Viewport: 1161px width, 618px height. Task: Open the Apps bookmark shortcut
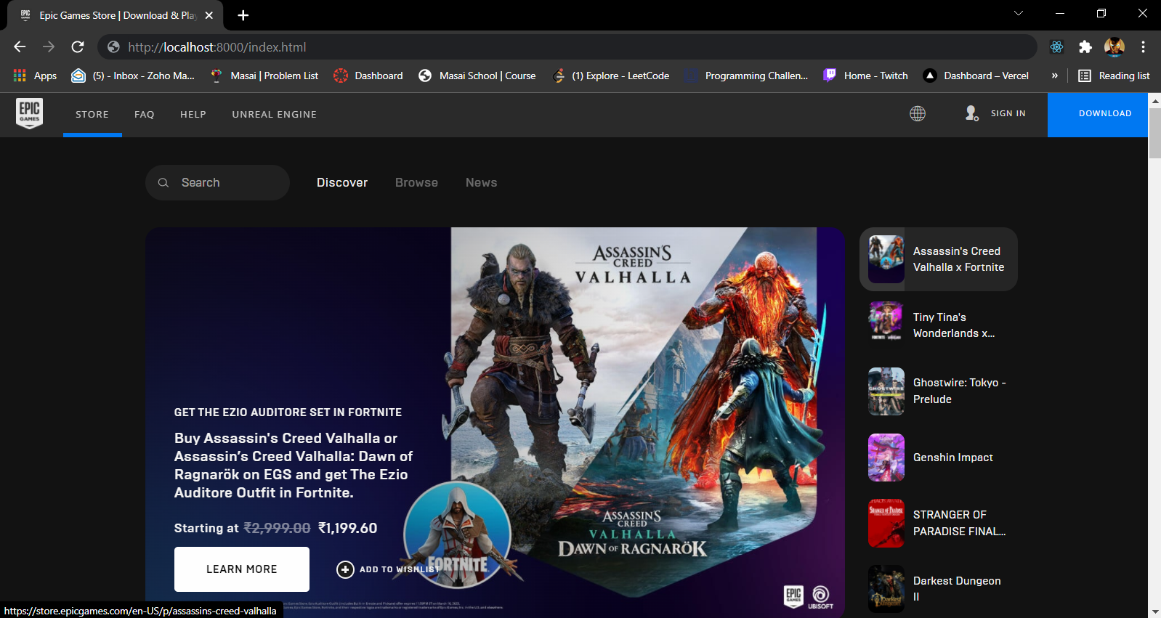(35, 76)
